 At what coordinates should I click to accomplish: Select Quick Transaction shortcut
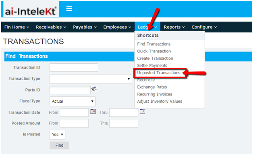click(154, 51)
